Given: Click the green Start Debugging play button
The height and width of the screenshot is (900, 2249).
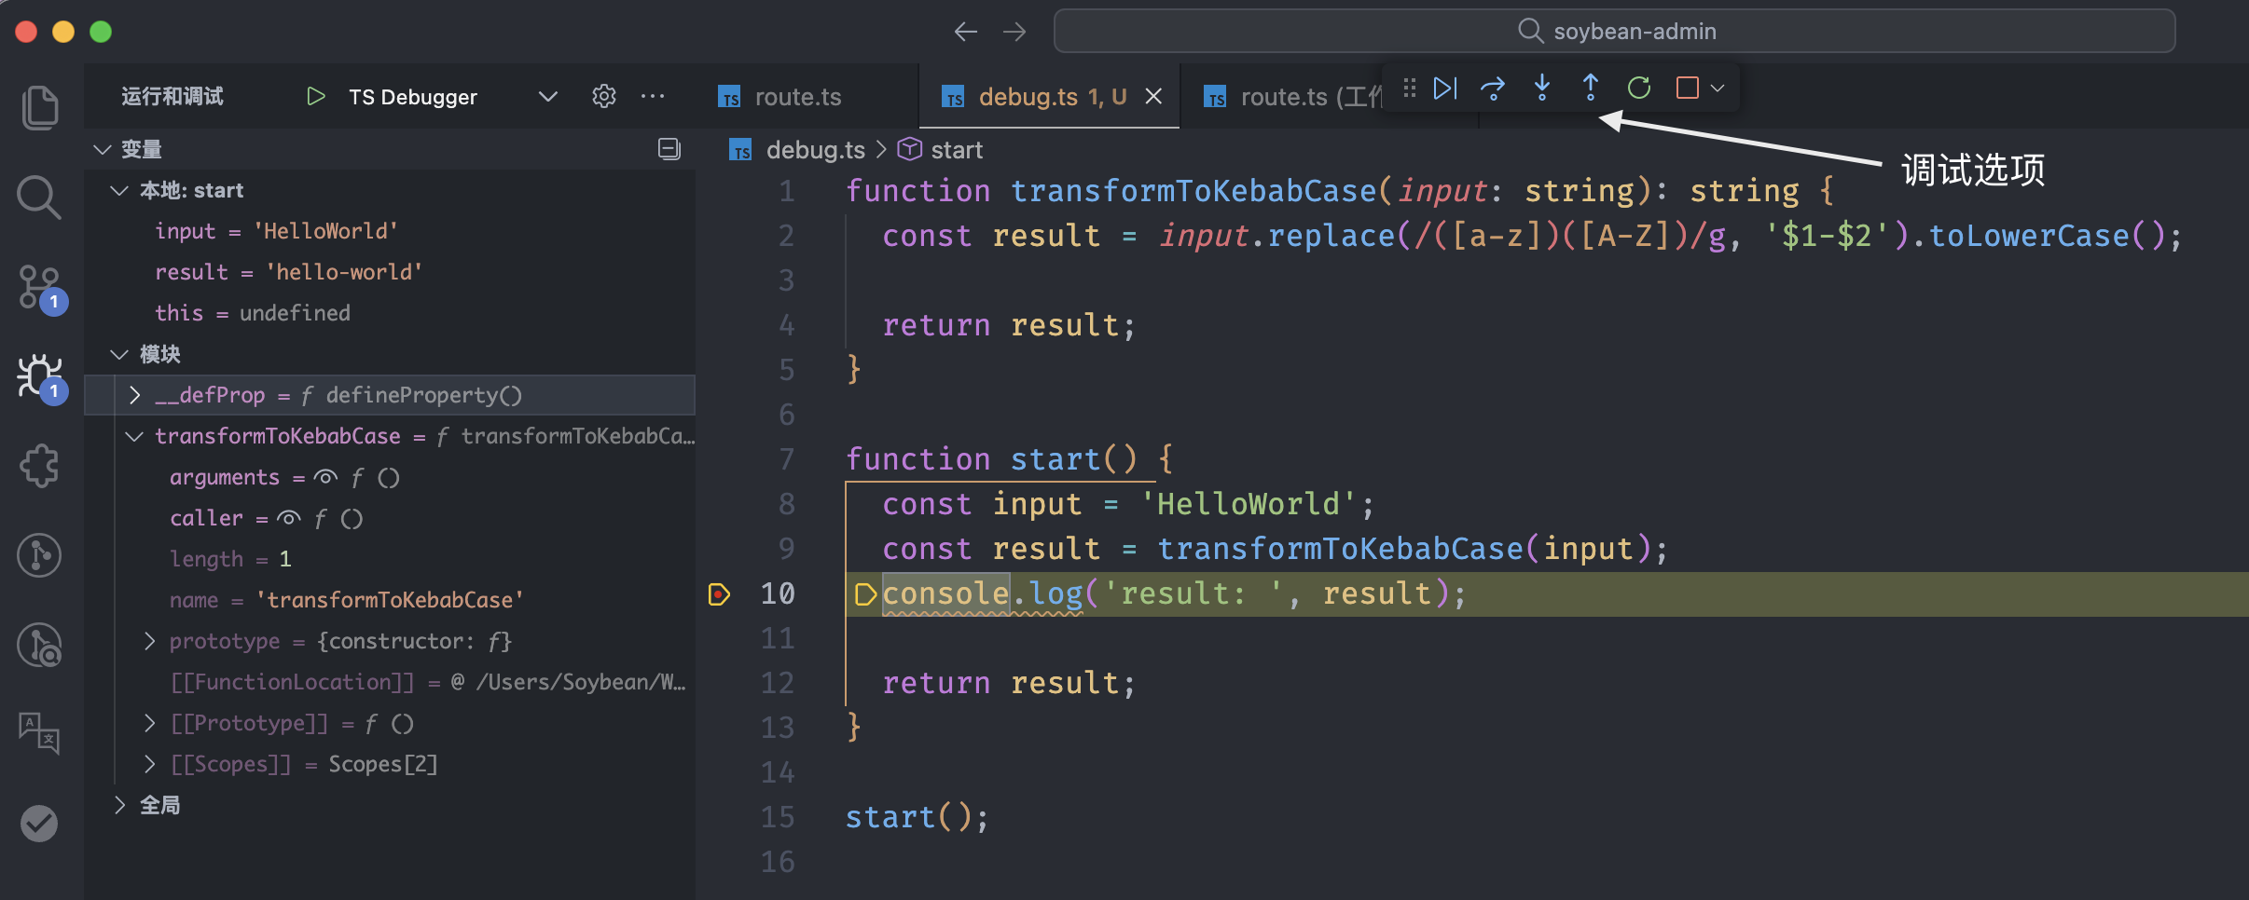Looking at the screenshot, I should [316, 97].
